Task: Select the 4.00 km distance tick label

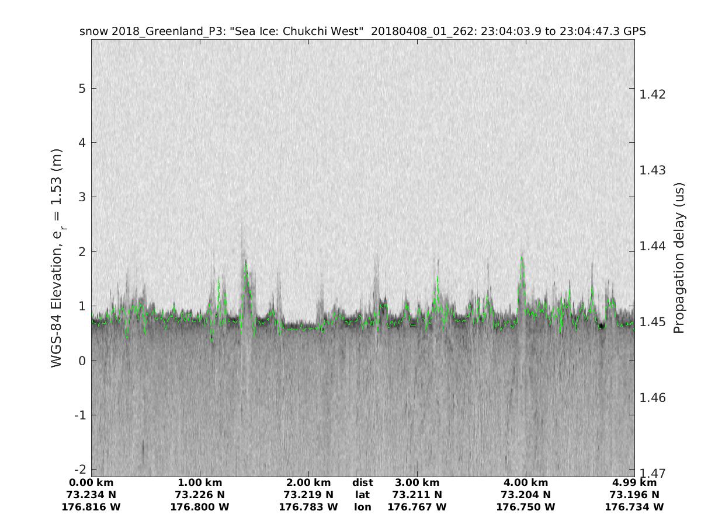Action: click(x=526, y=482)
